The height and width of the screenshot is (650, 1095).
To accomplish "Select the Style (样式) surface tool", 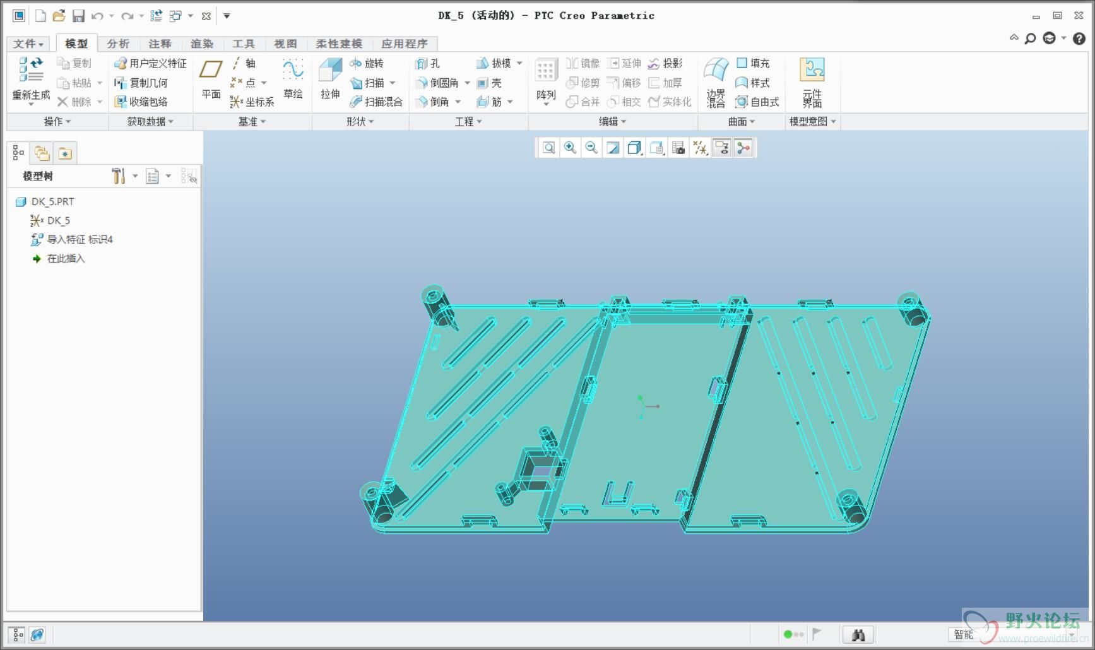I will (753, 83).
